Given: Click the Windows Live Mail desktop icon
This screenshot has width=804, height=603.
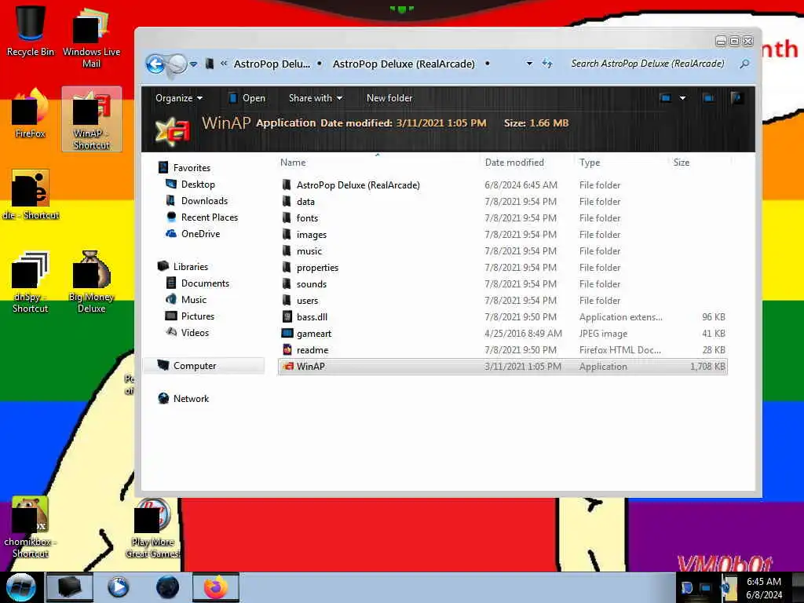Looking at the screenshot, I should coord(91,37).
